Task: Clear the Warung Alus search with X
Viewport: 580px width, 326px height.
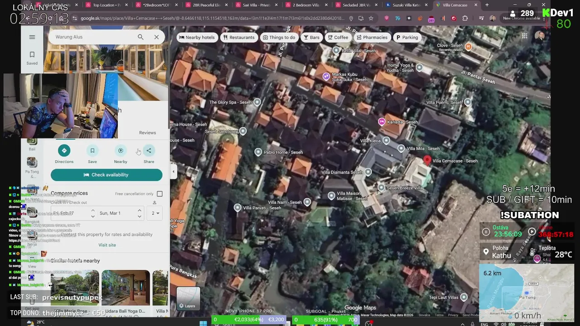Action: pyautogui.click(x=156, y=37)
